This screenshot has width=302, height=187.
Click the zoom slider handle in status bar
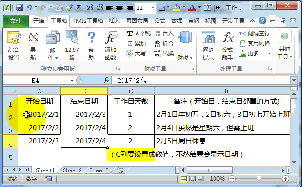point(259,178)
